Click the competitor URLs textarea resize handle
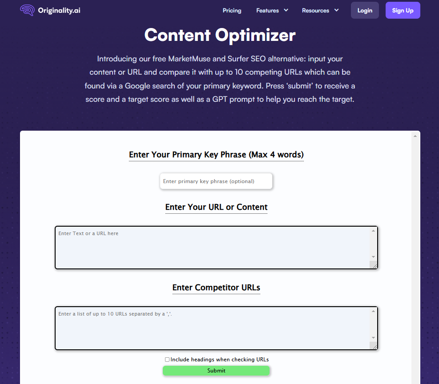The image size is (439, 384). [374, 346]
